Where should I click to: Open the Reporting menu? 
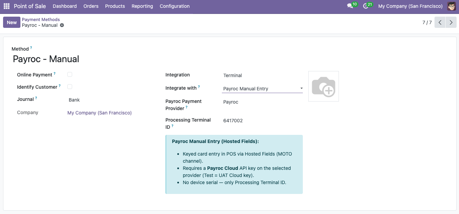click(142, 6)
